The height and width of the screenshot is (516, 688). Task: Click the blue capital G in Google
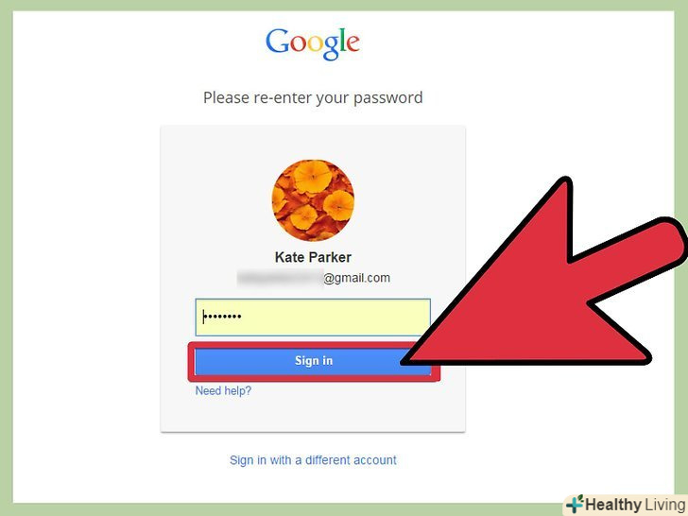[x=277, y=41]
